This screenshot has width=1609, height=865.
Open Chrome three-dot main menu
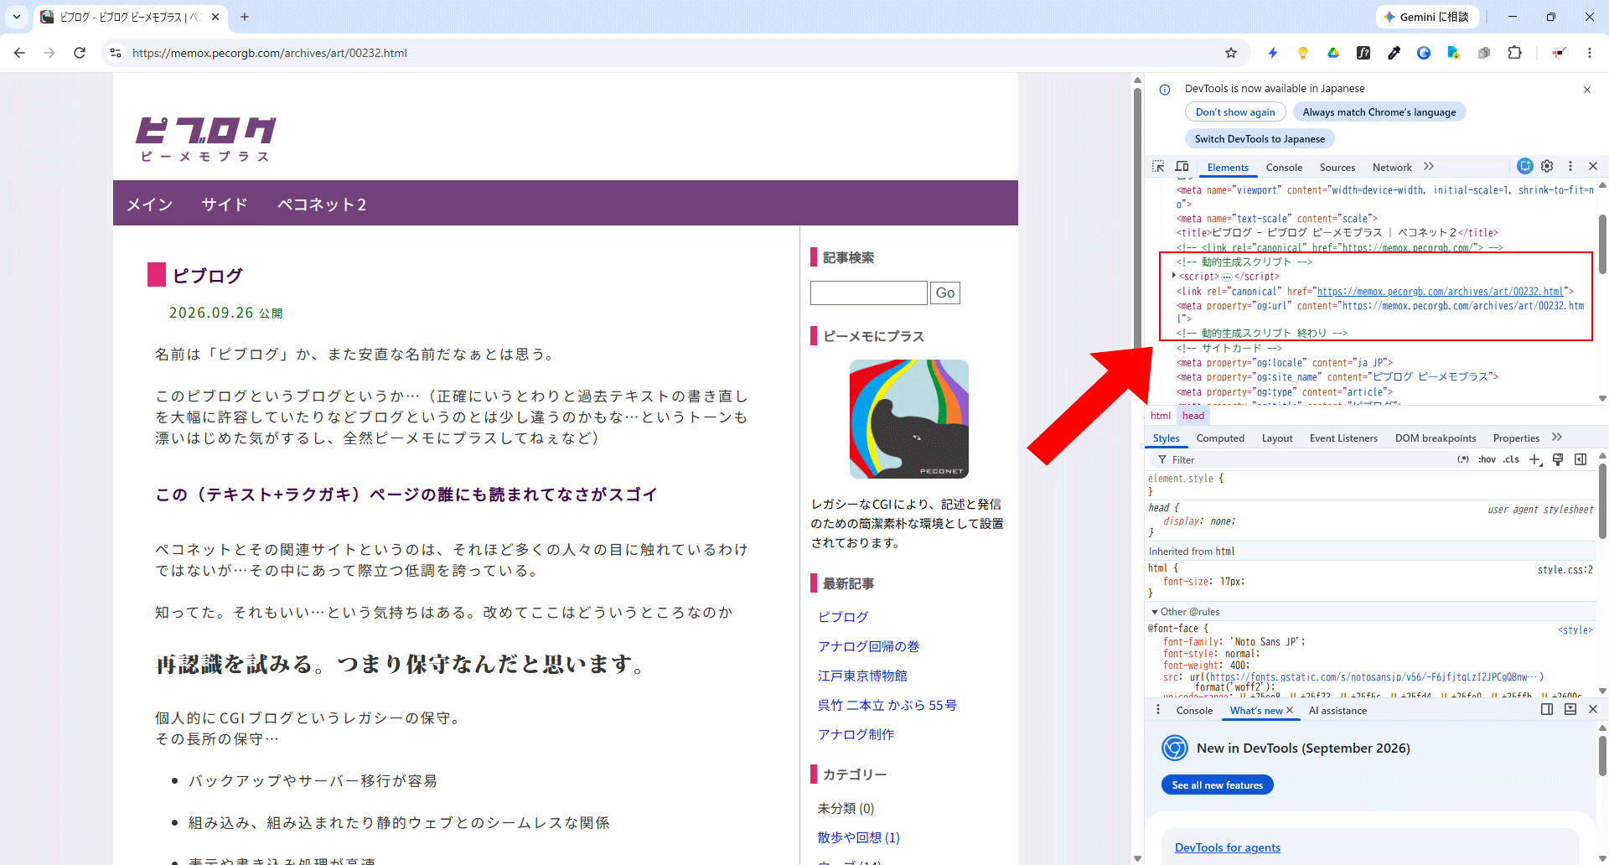pyautogui.click(x=1590, y=53)
